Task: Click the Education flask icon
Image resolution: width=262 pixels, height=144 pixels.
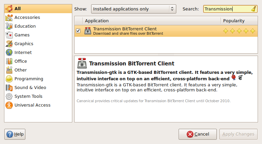Action: tap(9, 26)
